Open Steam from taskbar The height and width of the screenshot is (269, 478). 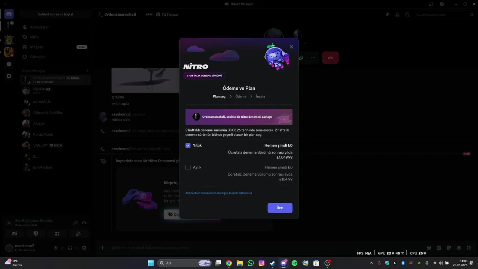pos(273,263)
